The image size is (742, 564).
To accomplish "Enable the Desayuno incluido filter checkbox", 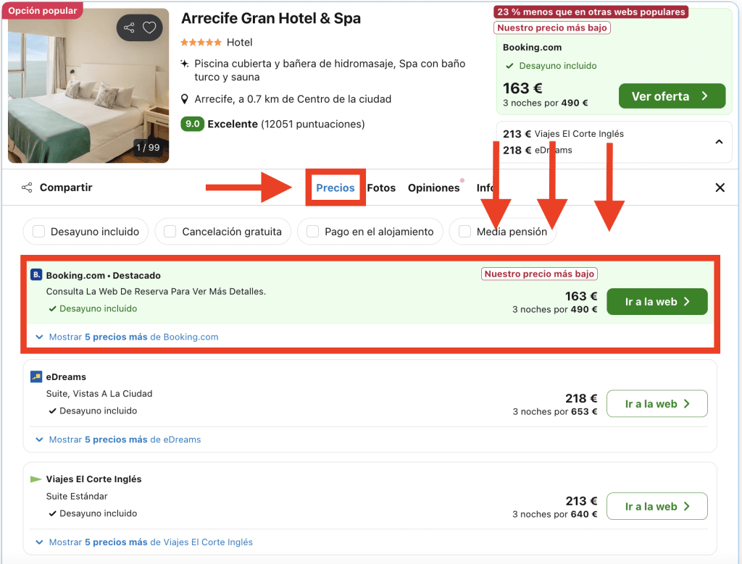I will [x=37, y=232].
